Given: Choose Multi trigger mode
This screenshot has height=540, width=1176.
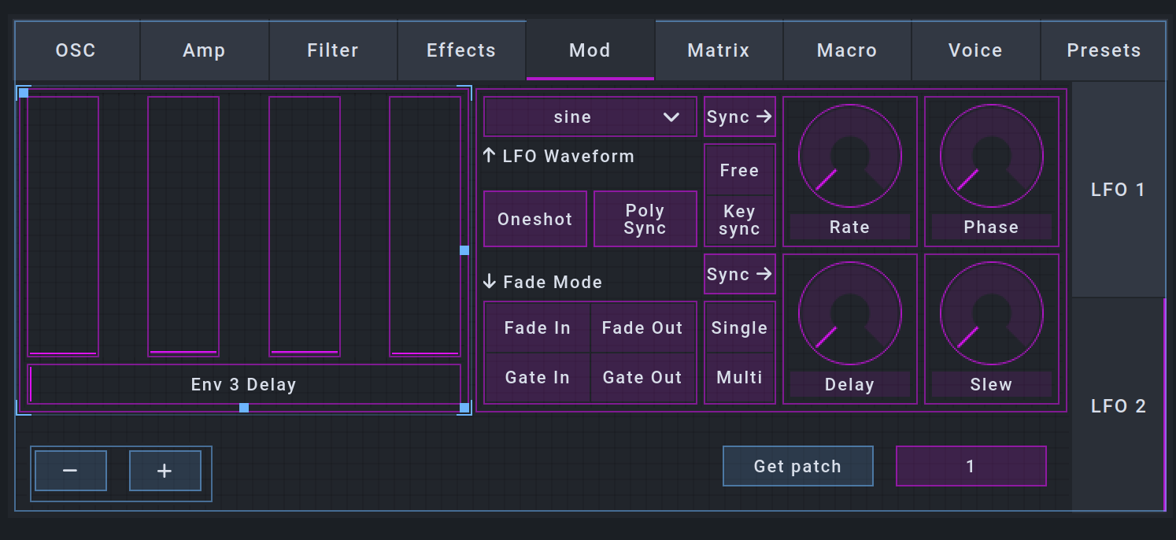Looking at the screenshot, I should (x=739, y=378).
